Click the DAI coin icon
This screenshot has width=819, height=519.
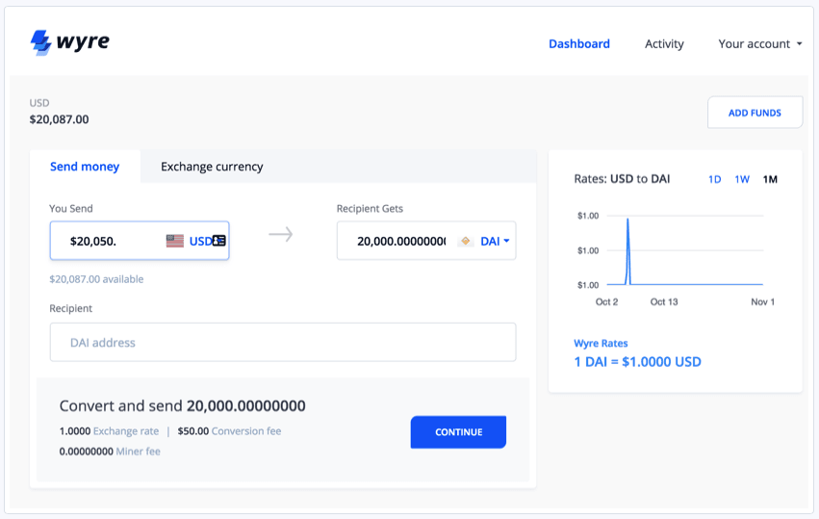[466, 241]
